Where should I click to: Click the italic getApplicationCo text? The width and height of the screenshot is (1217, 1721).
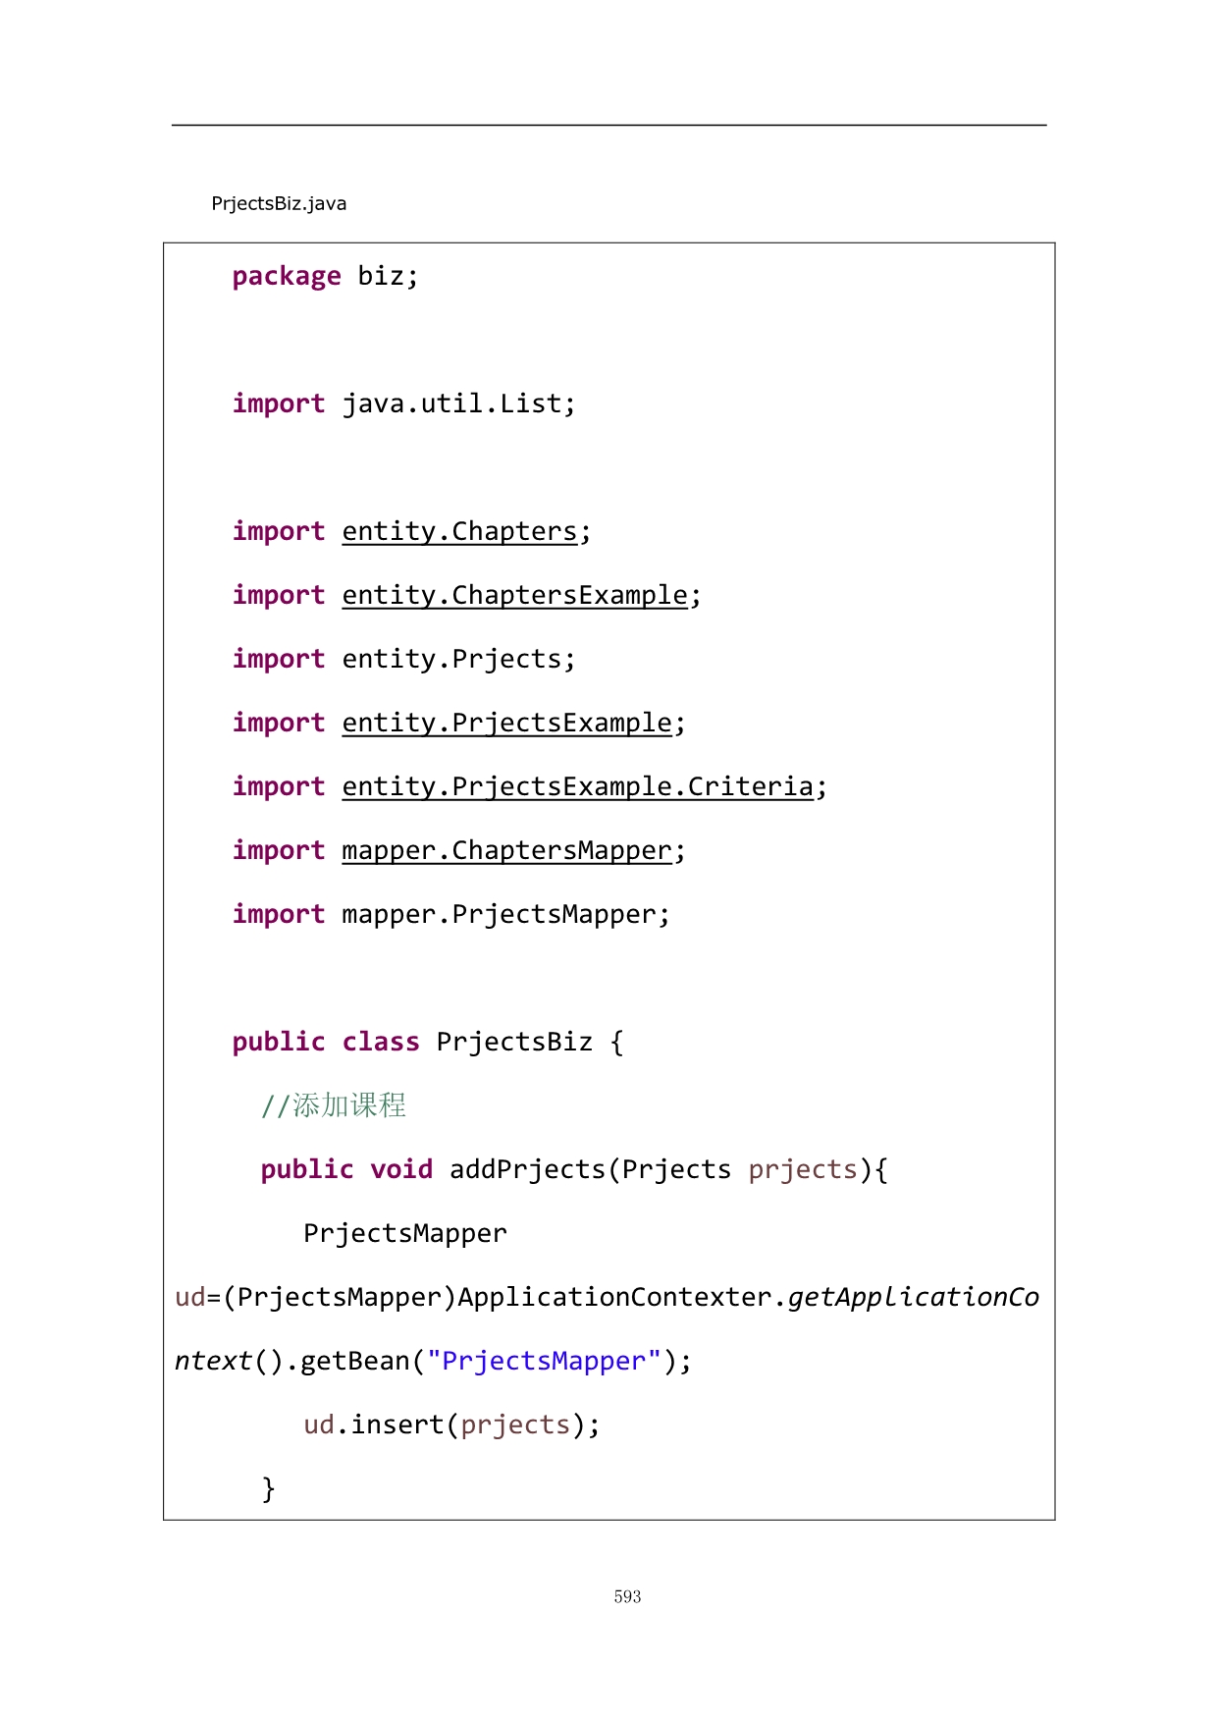click(x=913, y=1297)
